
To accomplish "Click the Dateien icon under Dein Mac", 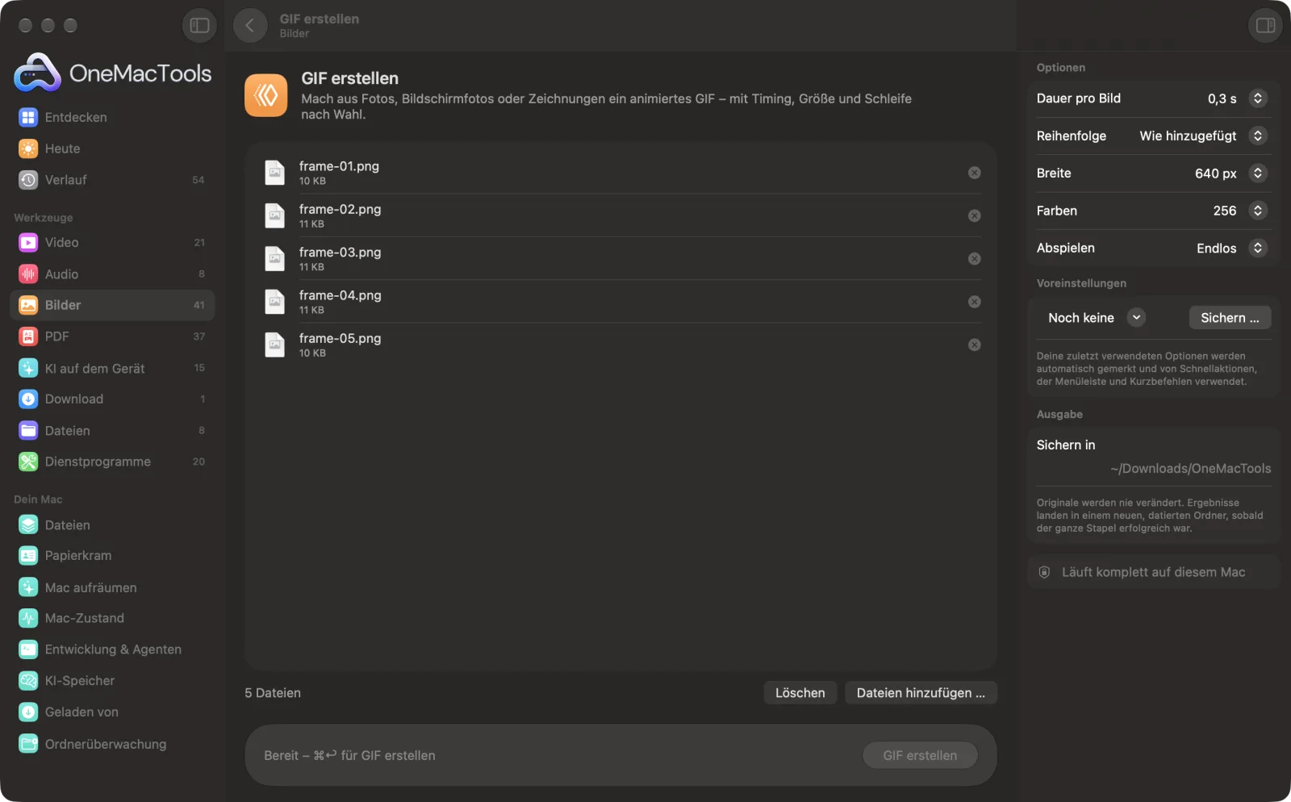I will (x=28, y=525).
